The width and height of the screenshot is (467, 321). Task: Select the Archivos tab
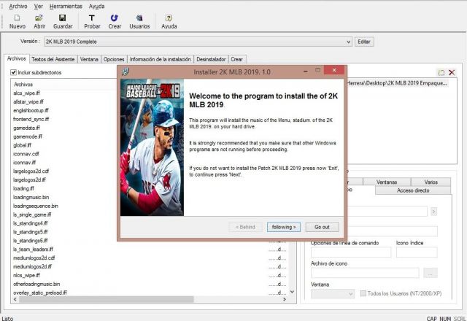[x=16, y=58]
